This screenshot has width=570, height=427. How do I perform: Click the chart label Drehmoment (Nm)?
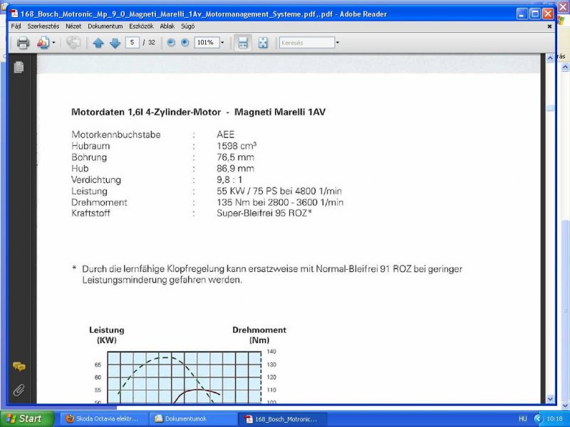click(x=259, y=335)
